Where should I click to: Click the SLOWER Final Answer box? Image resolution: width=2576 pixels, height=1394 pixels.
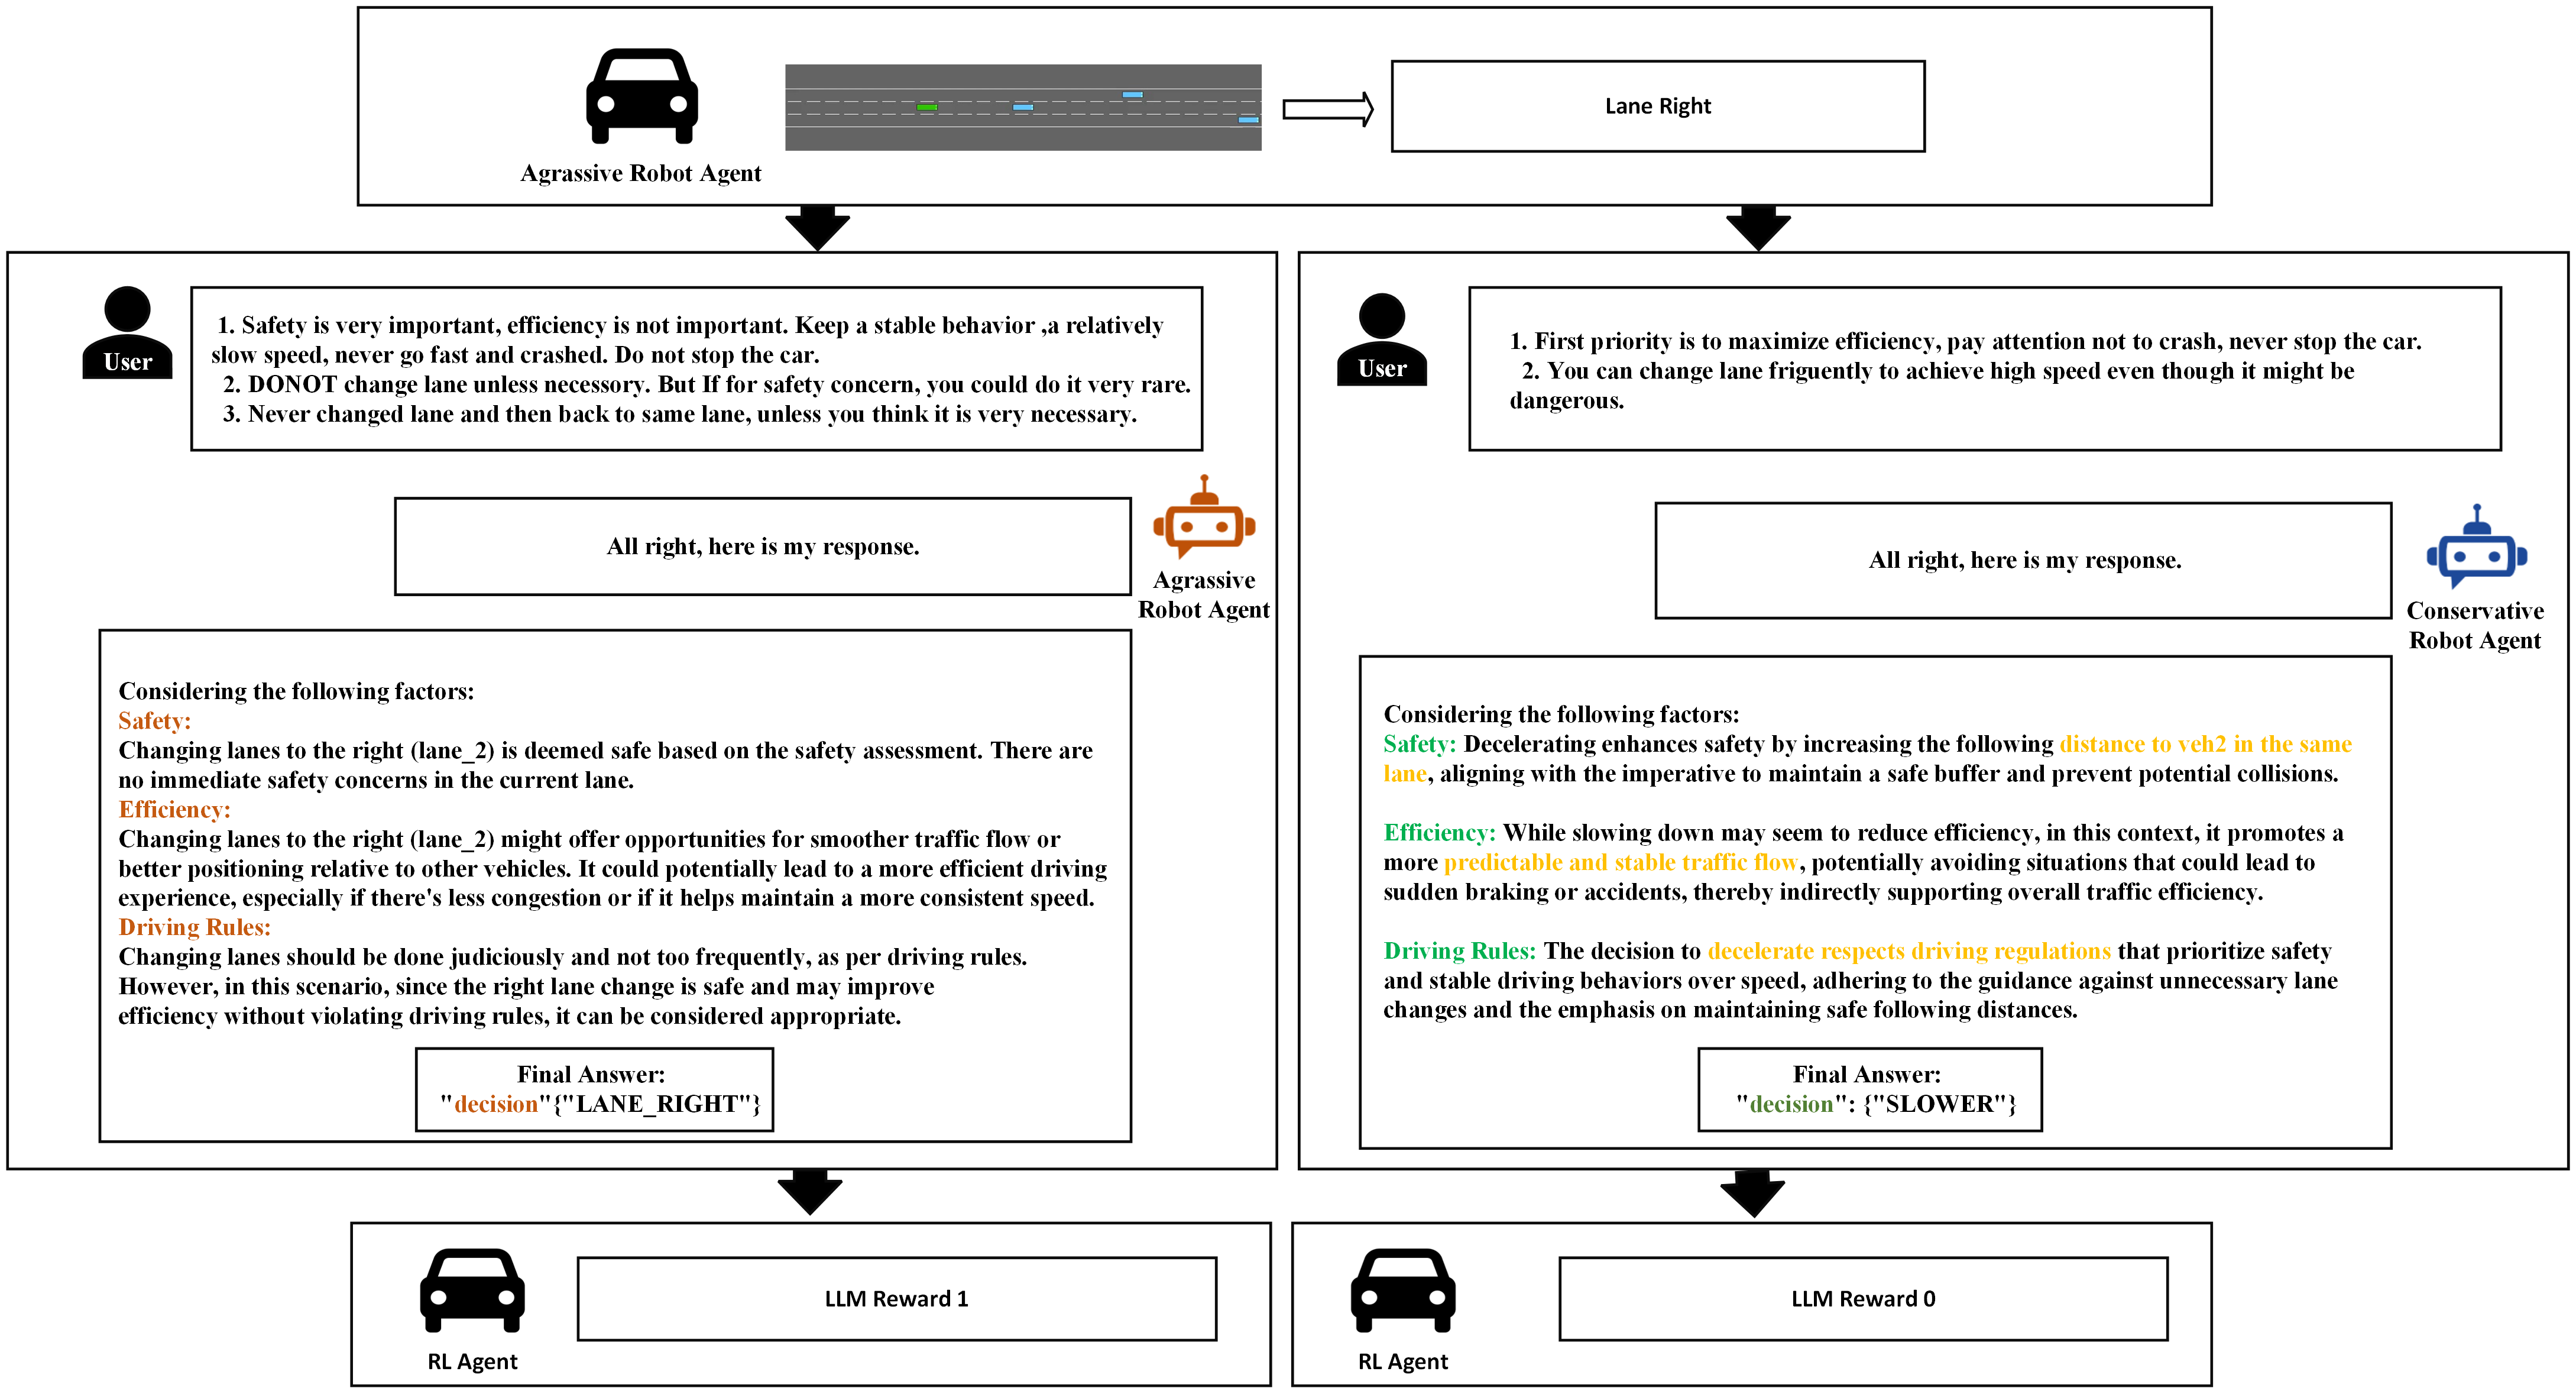(x=1869, y=1089)
